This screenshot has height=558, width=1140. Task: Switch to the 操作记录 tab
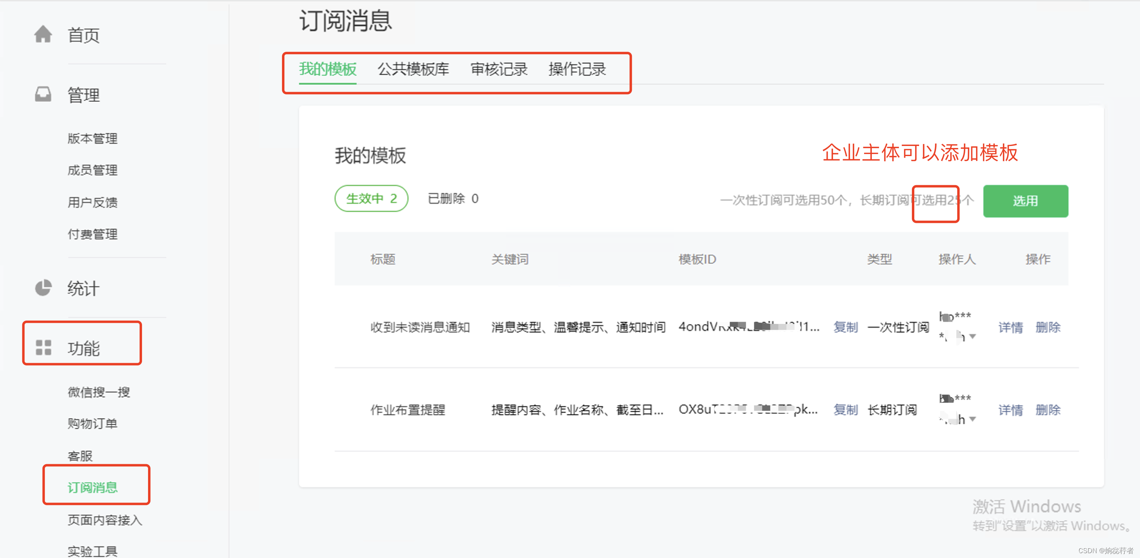tap(577, 69)
